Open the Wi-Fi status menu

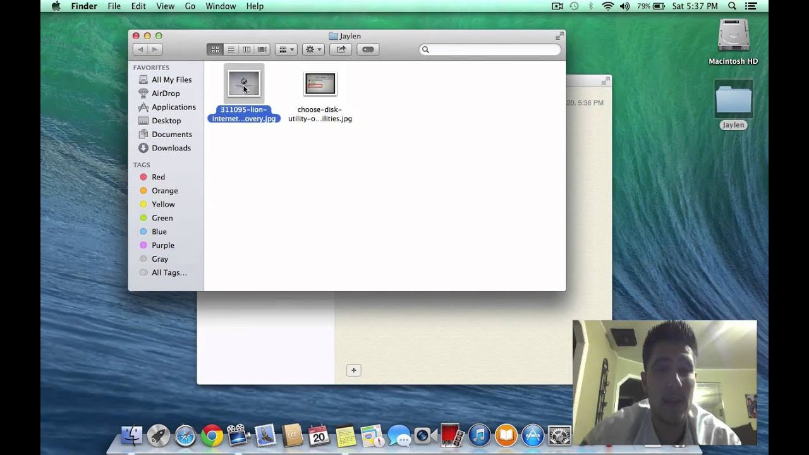click(x=608, y=6)
